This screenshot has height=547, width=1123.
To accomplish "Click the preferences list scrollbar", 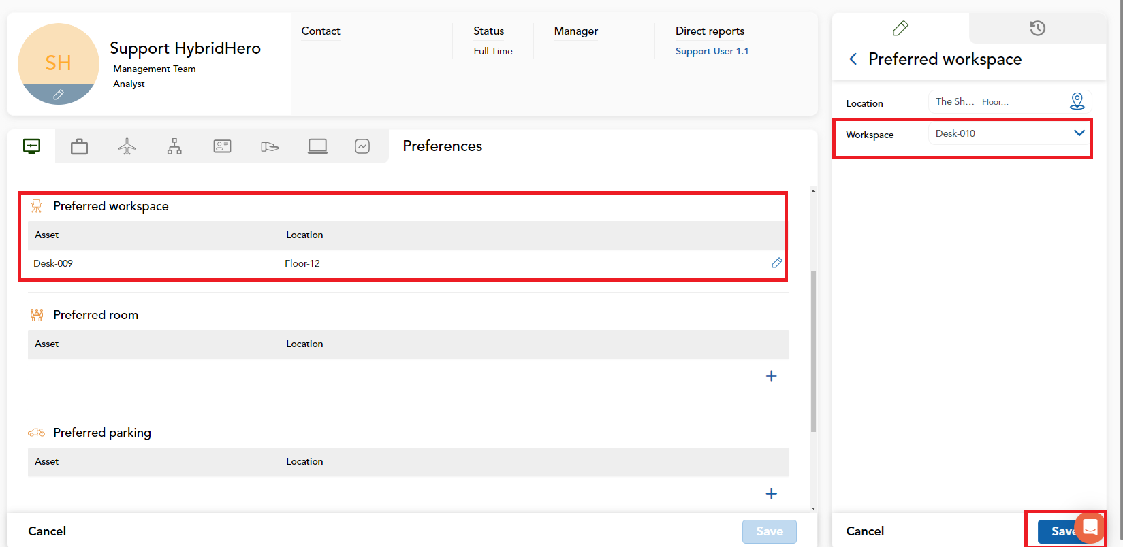I will pyautogui.click(x=813, y=351).
